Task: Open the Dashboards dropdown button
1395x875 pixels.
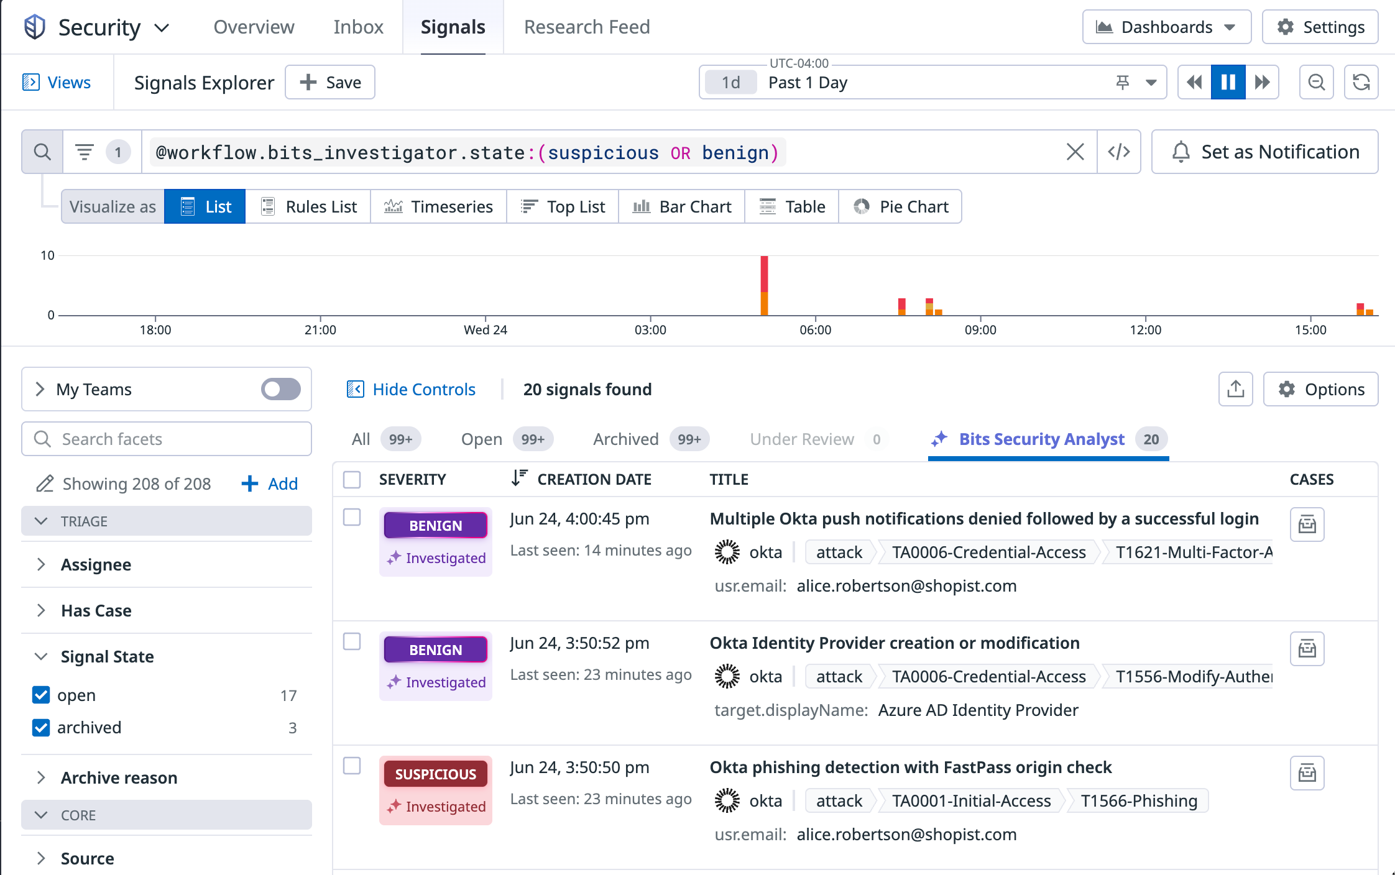Action: pos(1166,27)
